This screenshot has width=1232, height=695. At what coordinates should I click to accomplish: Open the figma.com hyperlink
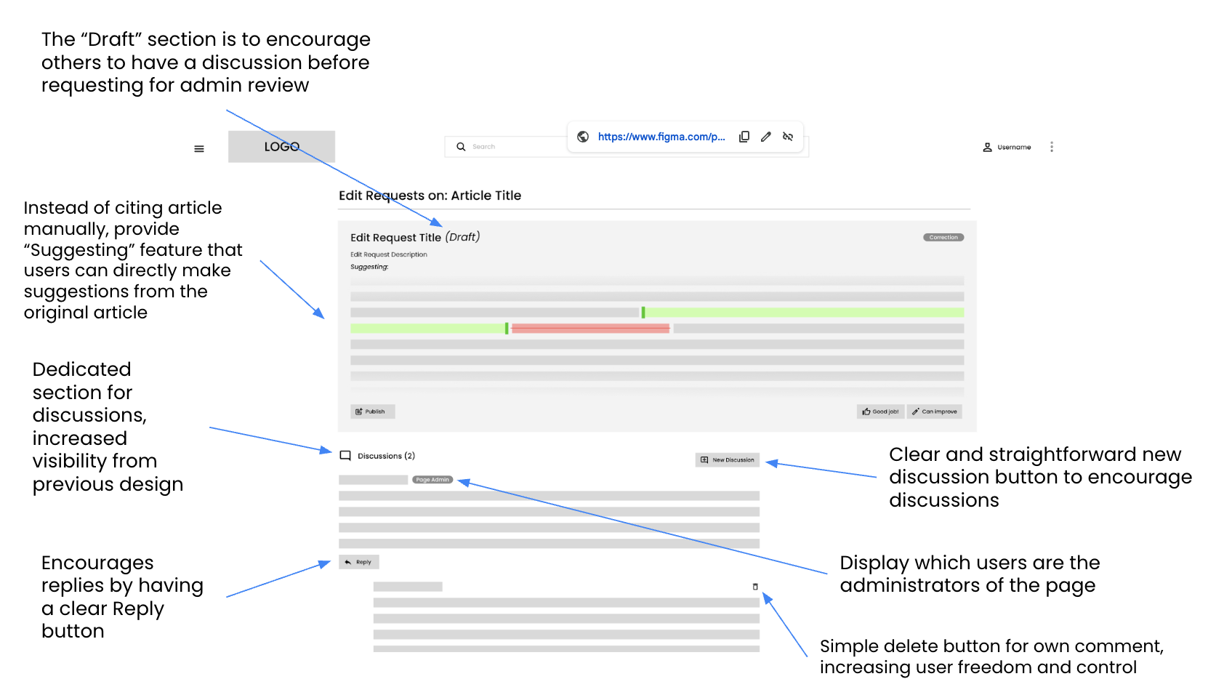click(661, 137)
